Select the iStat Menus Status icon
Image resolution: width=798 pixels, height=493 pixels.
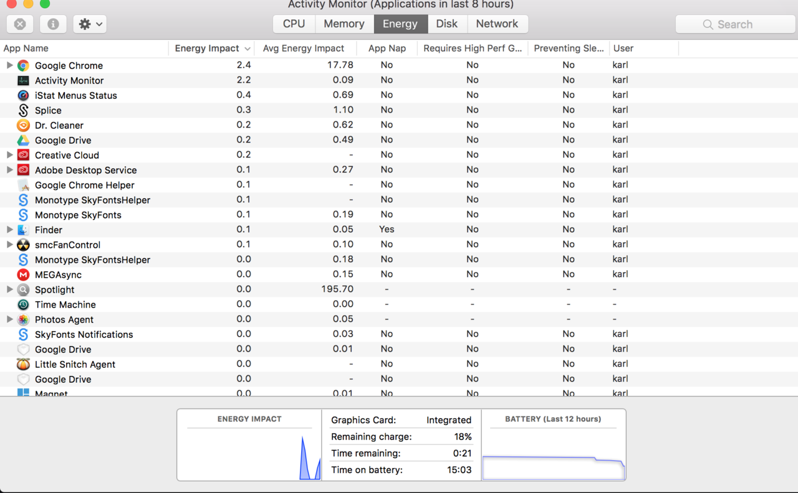(23, 95)
